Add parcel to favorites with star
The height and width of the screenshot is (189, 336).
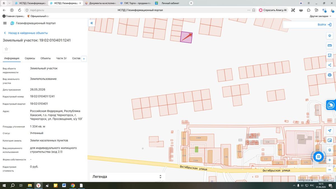point(6,49)
